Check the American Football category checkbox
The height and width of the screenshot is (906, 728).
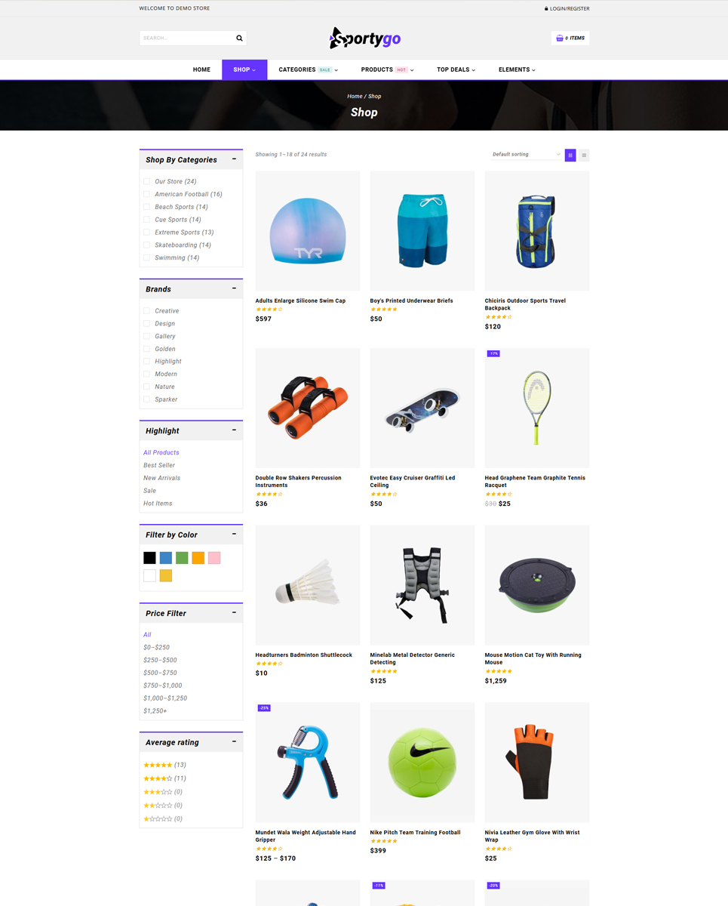147,194
